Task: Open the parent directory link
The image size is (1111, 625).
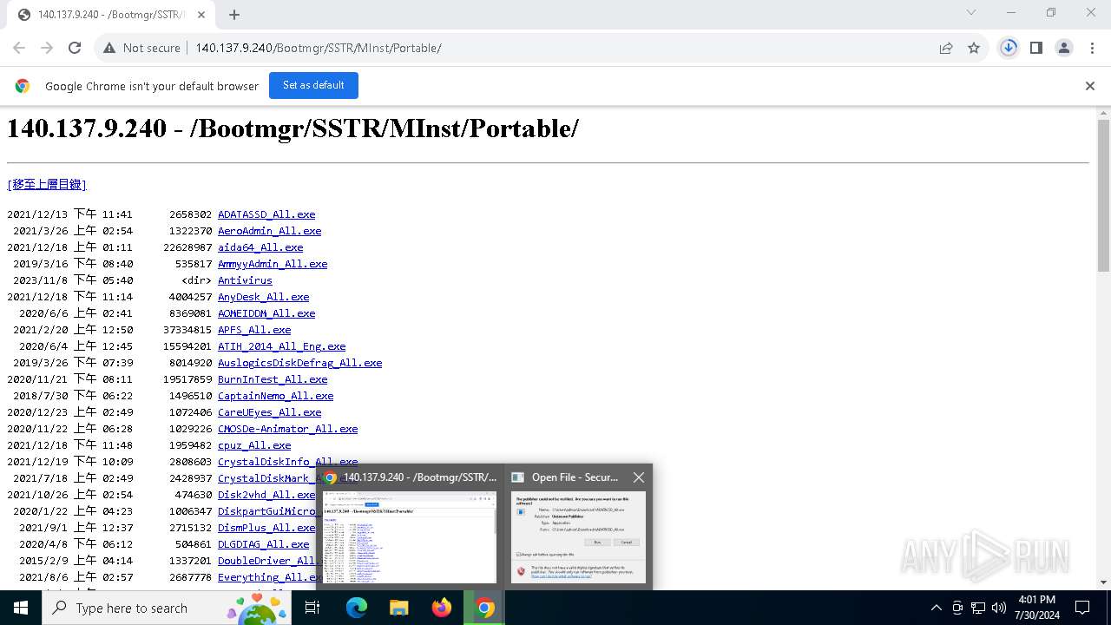Action: [x=47, y=184]
